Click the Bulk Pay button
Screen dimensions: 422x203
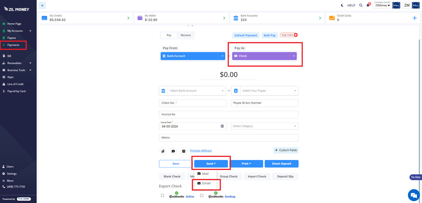point(270,35)
